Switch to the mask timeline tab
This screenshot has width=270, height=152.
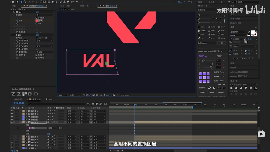tap(51, 100)
